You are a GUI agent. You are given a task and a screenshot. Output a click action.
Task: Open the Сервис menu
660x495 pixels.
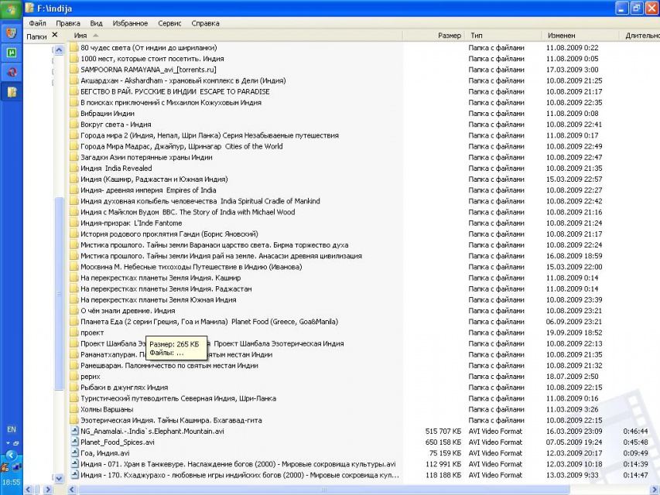[169, 23]
